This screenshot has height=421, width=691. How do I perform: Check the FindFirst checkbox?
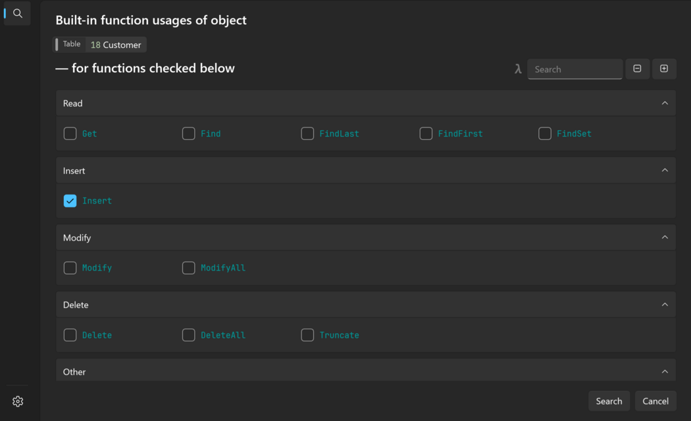pyautogui.click(x=426, y=133)
